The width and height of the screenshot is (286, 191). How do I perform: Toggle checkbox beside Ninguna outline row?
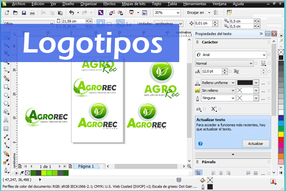269,98
